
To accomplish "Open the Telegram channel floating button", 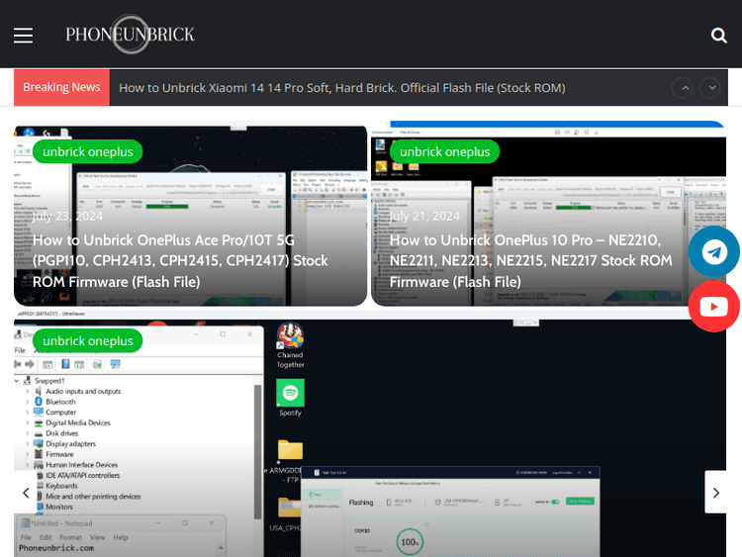I will pos(713,252).
